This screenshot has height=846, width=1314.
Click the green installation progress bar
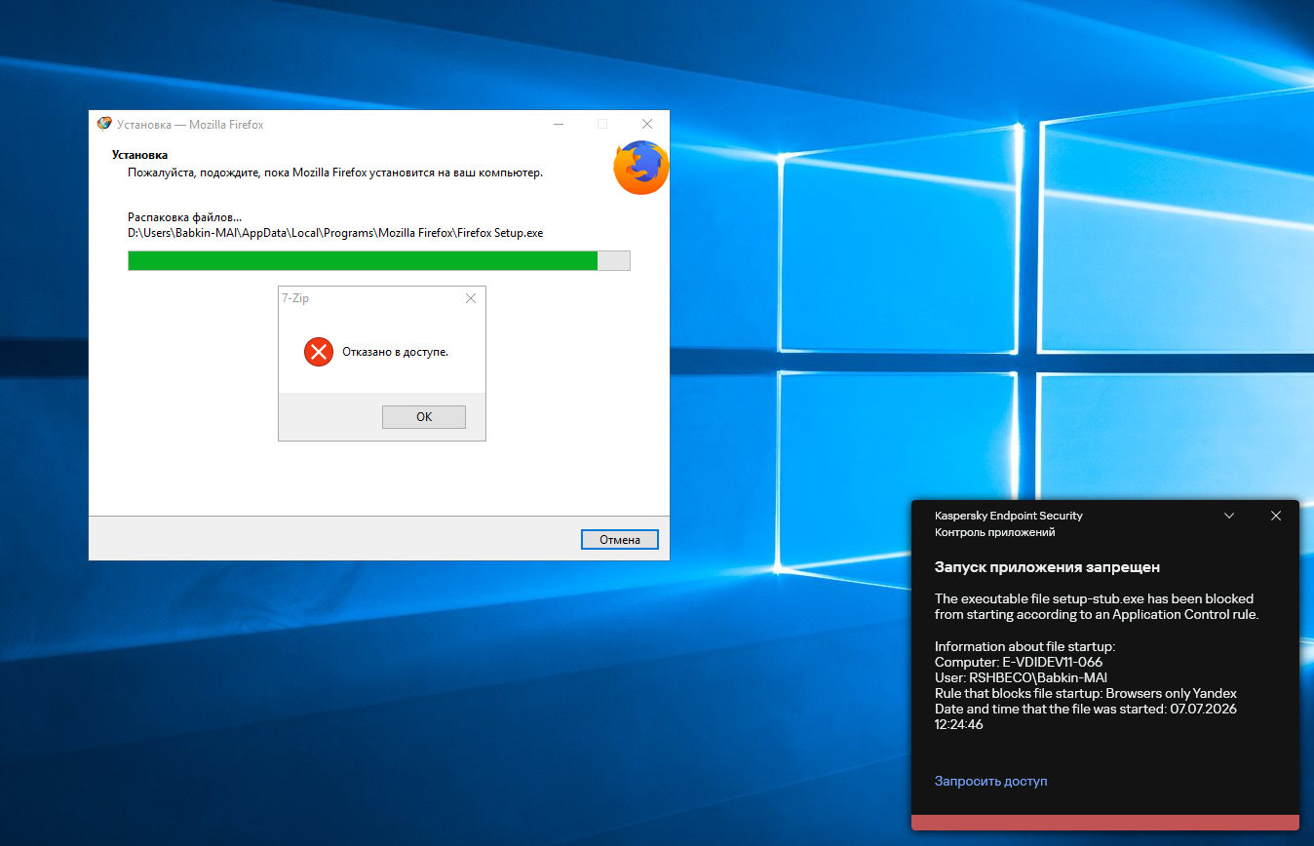point(379,260)
